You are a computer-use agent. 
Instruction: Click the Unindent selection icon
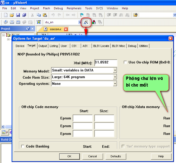(115, 15)
